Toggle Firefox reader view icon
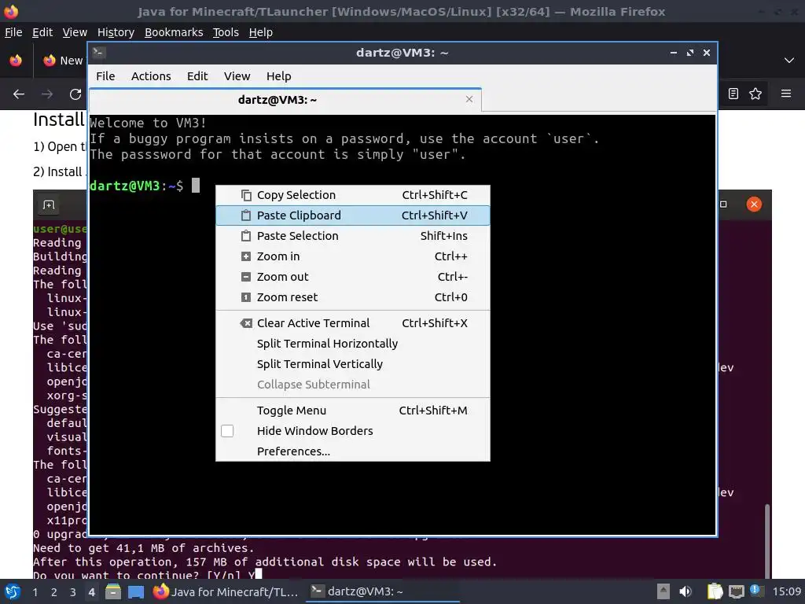 [733, 94]
